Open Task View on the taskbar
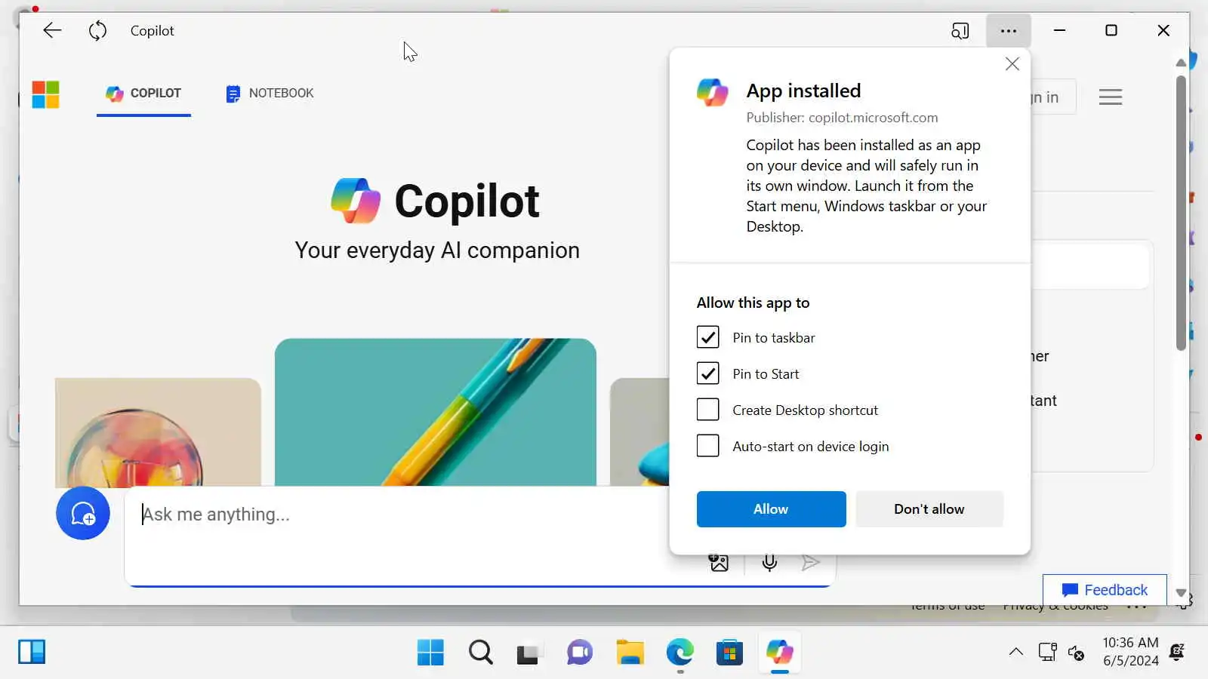The width and height of the screenshot is (1208, 679). pos(529,652)
